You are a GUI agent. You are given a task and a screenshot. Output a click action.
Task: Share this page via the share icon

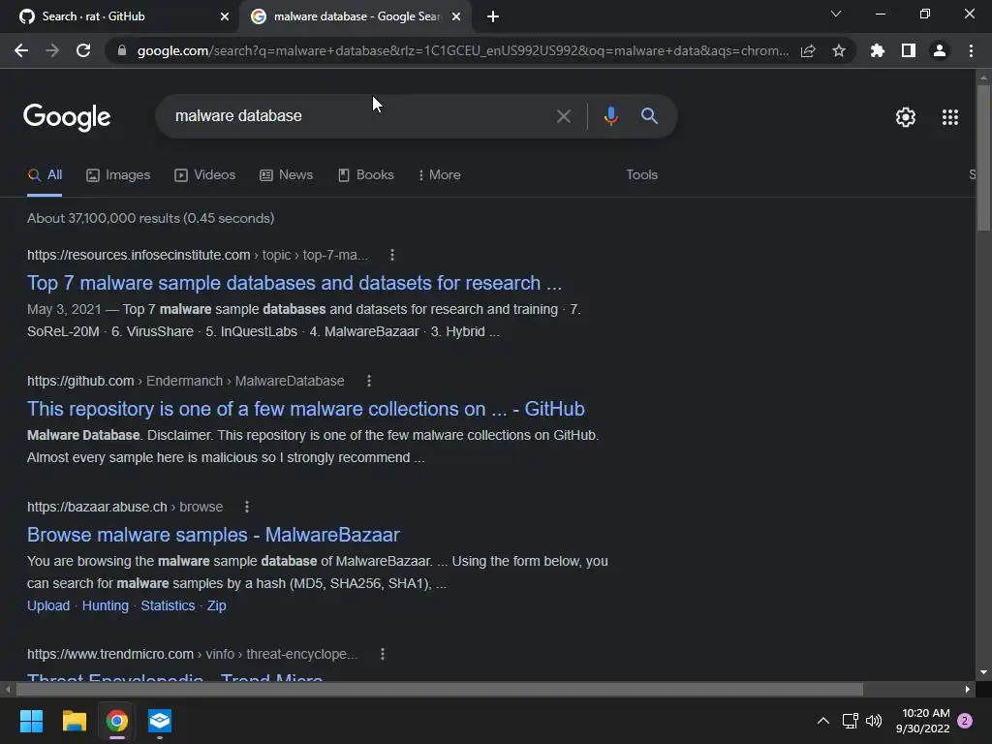(808, 50)
